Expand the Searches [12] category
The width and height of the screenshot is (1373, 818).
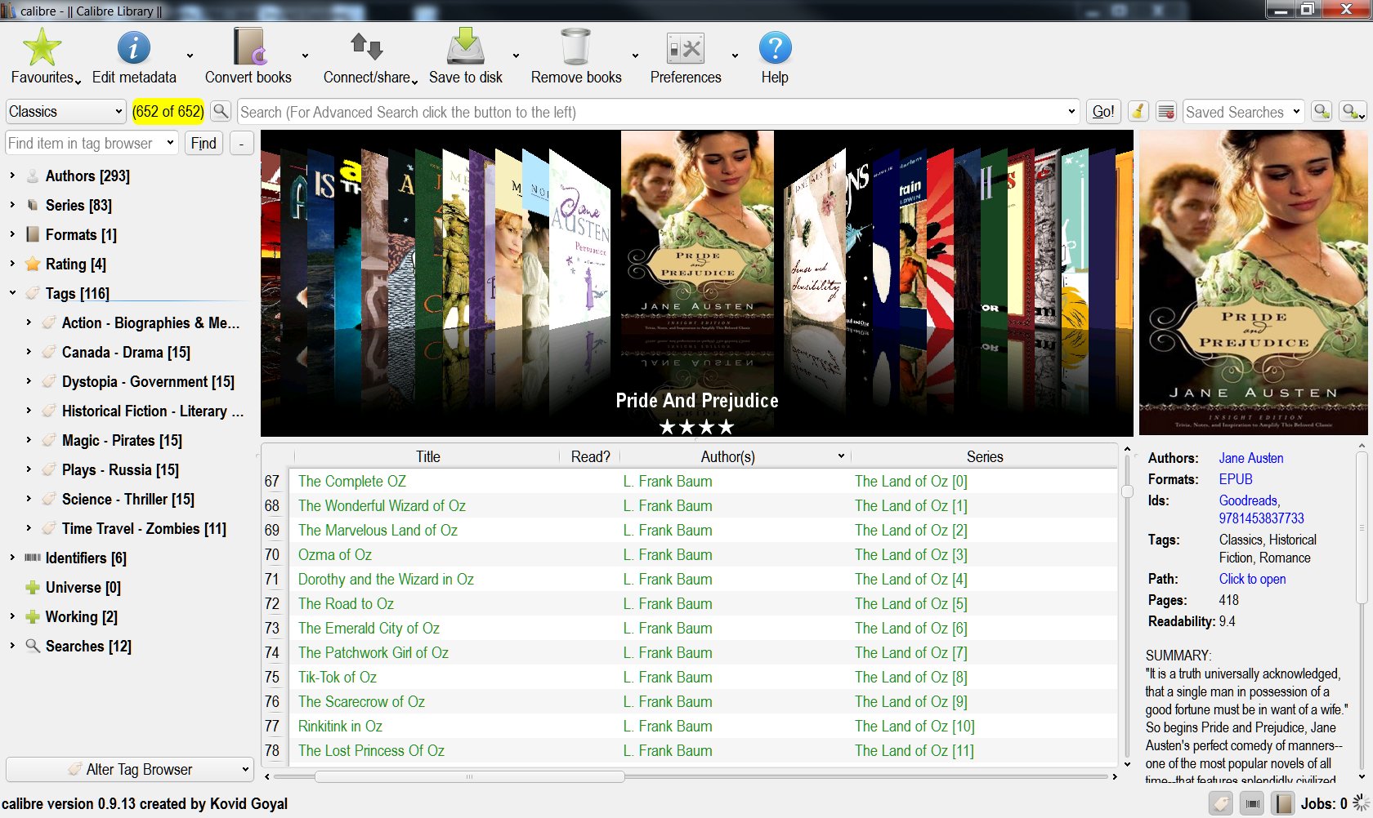(x=12, y=646)
